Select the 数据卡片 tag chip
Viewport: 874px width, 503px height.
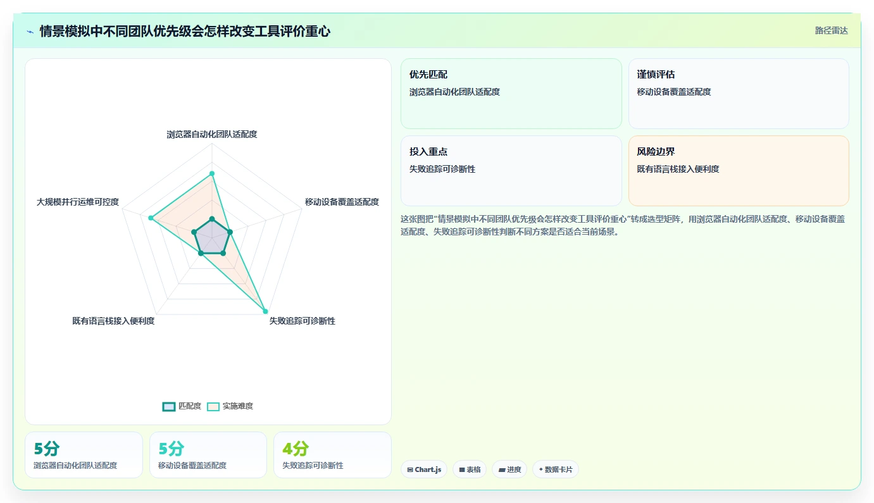point(556,469)
